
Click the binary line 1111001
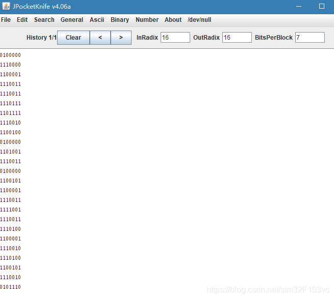coord(10,210)
